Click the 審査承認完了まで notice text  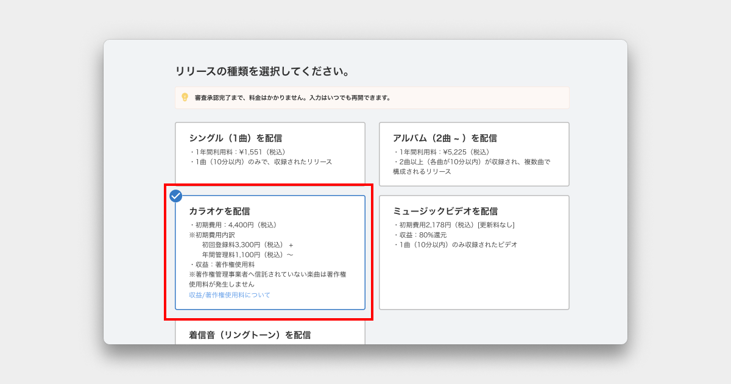click(292, 98)
